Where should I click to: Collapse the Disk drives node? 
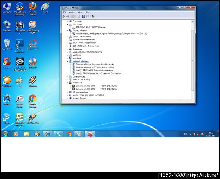click(67, 25)
